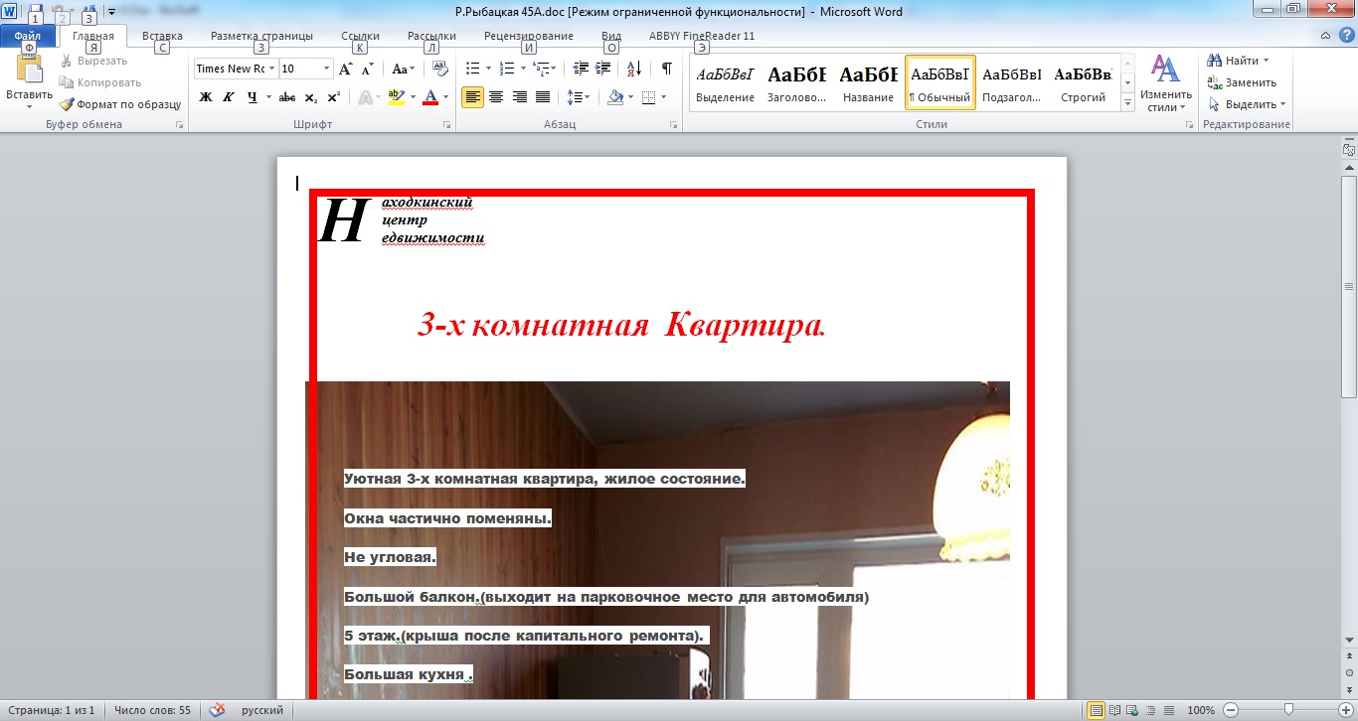Click the Format Painter (Формат по образцу) button
The image size is (1358, 721).
(119, 104)
